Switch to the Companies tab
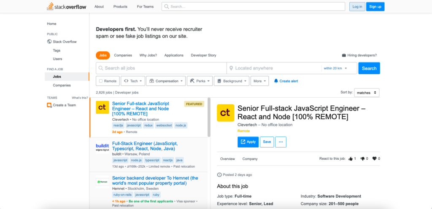The height and width of the screenshot is (209, 432). tap(123, 55)
